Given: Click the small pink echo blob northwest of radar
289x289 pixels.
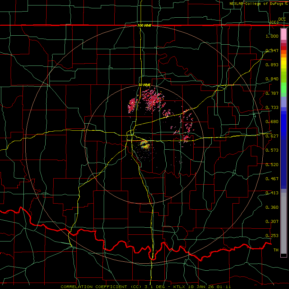Looking at the screenshot, I should click(x=132, y=104).
